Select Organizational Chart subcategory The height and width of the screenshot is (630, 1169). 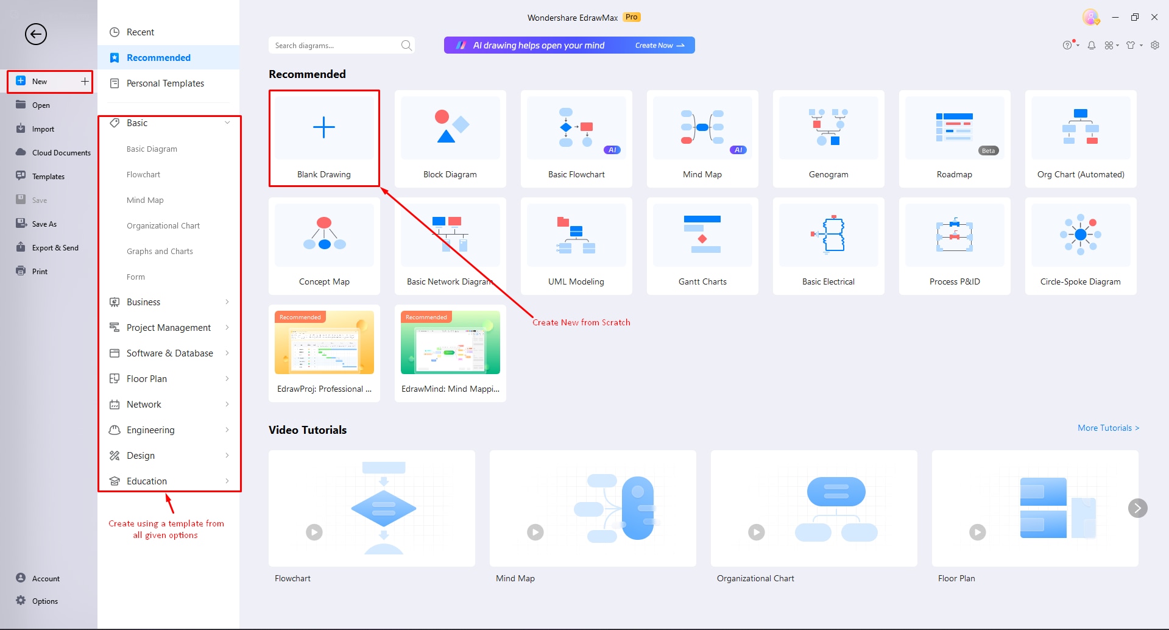click(x=163, y=225)
